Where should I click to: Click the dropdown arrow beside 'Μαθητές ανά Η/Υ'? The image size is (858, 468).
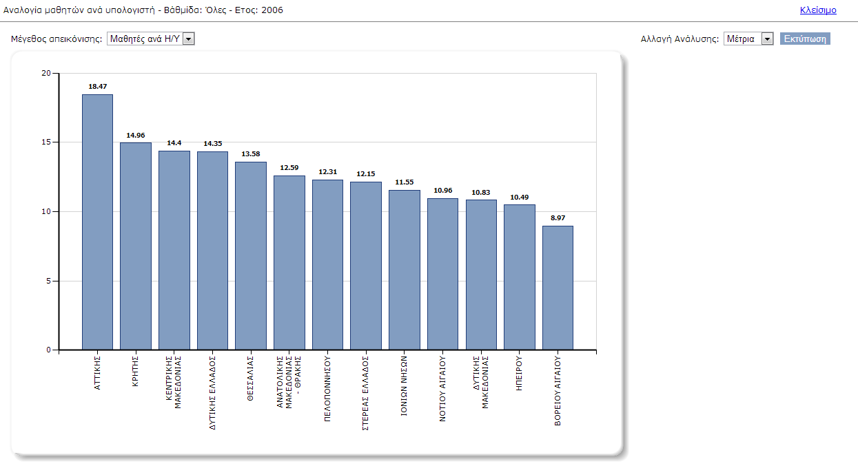(188, 39)
